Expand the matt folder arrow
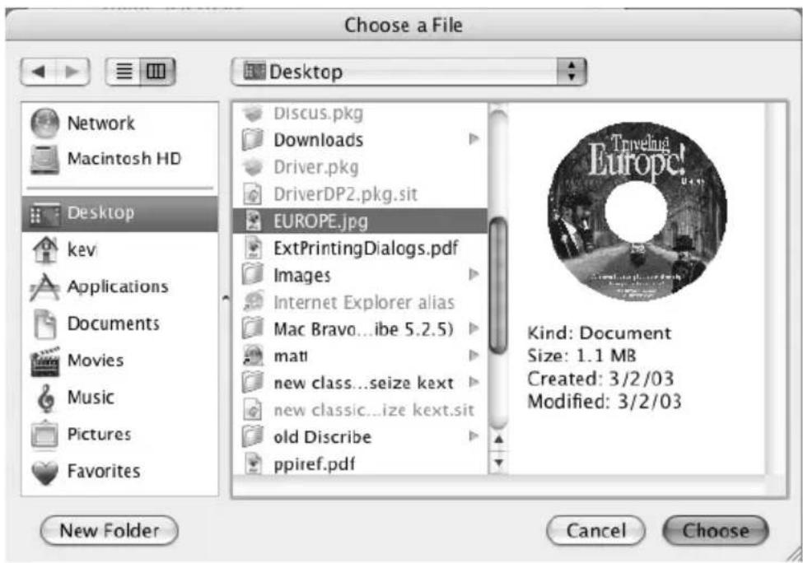 click(474, 356)
